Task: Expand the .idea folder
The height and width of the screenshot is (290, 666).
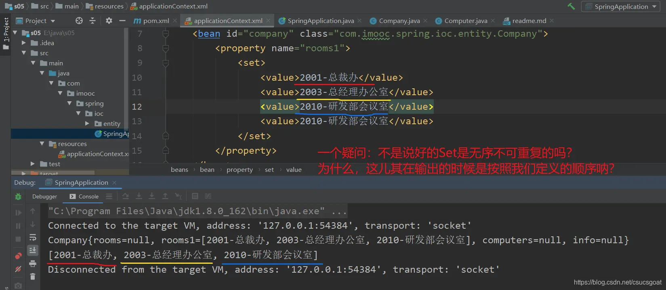Action: (24, 43)
